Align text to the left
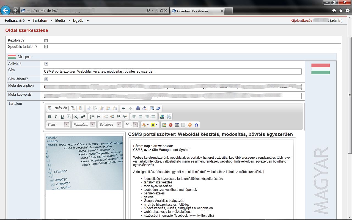The width and height of the screenshot is (352, 220). click(x=134, y=117)
